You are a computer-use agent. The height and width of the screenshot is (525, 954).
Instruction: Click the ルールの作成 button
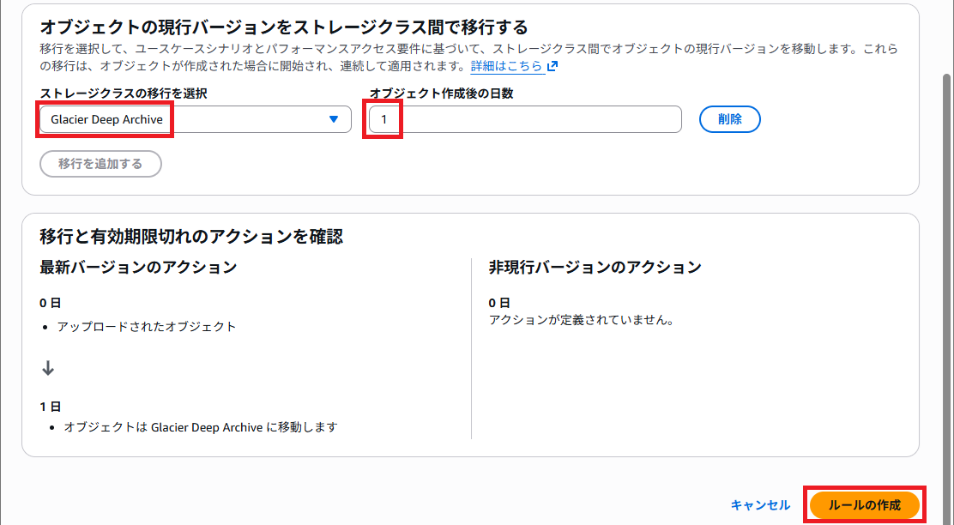pyautogui.click(x=865, y=505)
